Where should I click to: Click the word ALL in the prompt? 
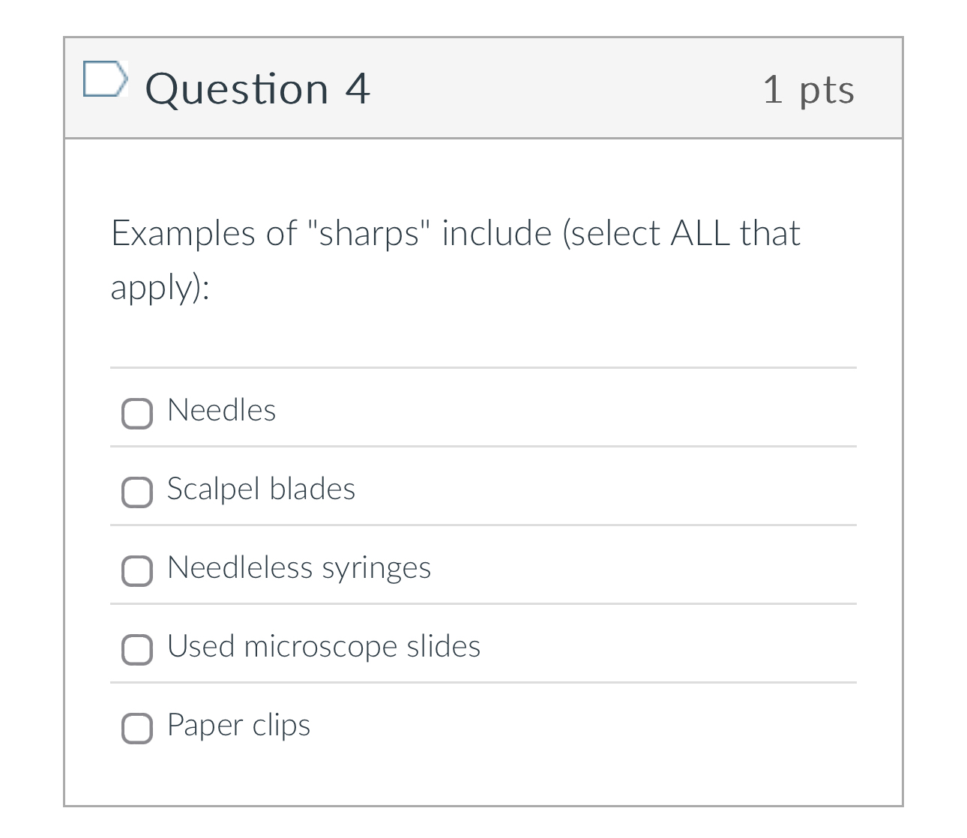click(x=700, y=233)
